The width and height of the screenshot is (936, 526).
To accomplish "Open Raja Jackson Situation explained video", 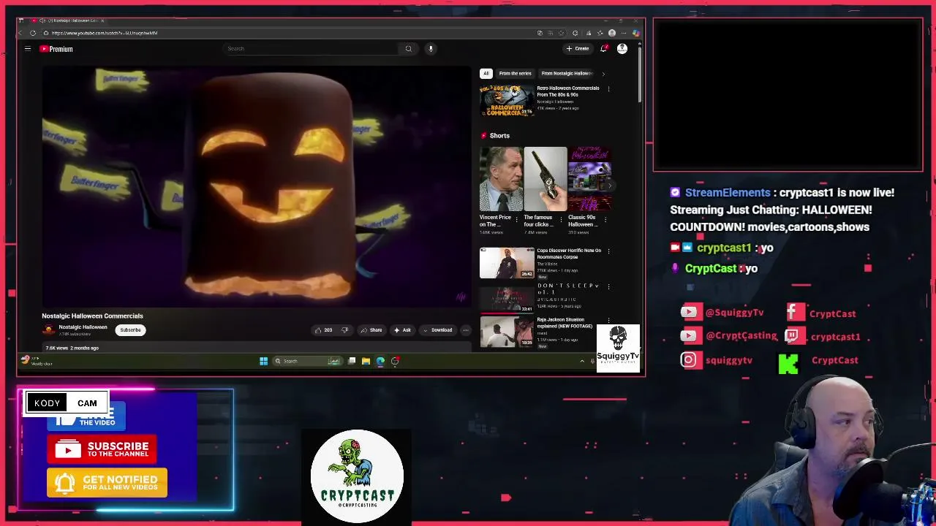I will 507,332.
